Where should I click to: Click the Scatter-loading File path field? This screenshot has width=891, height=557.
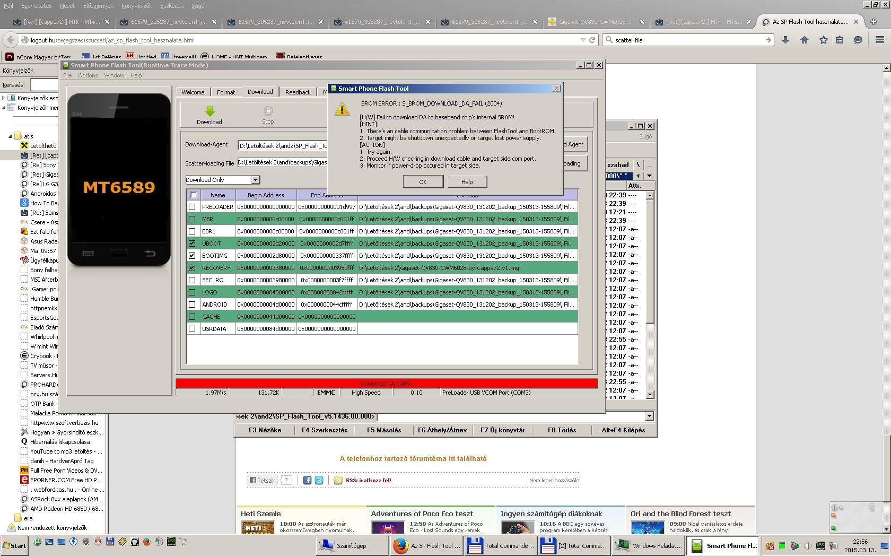(283, 163)
